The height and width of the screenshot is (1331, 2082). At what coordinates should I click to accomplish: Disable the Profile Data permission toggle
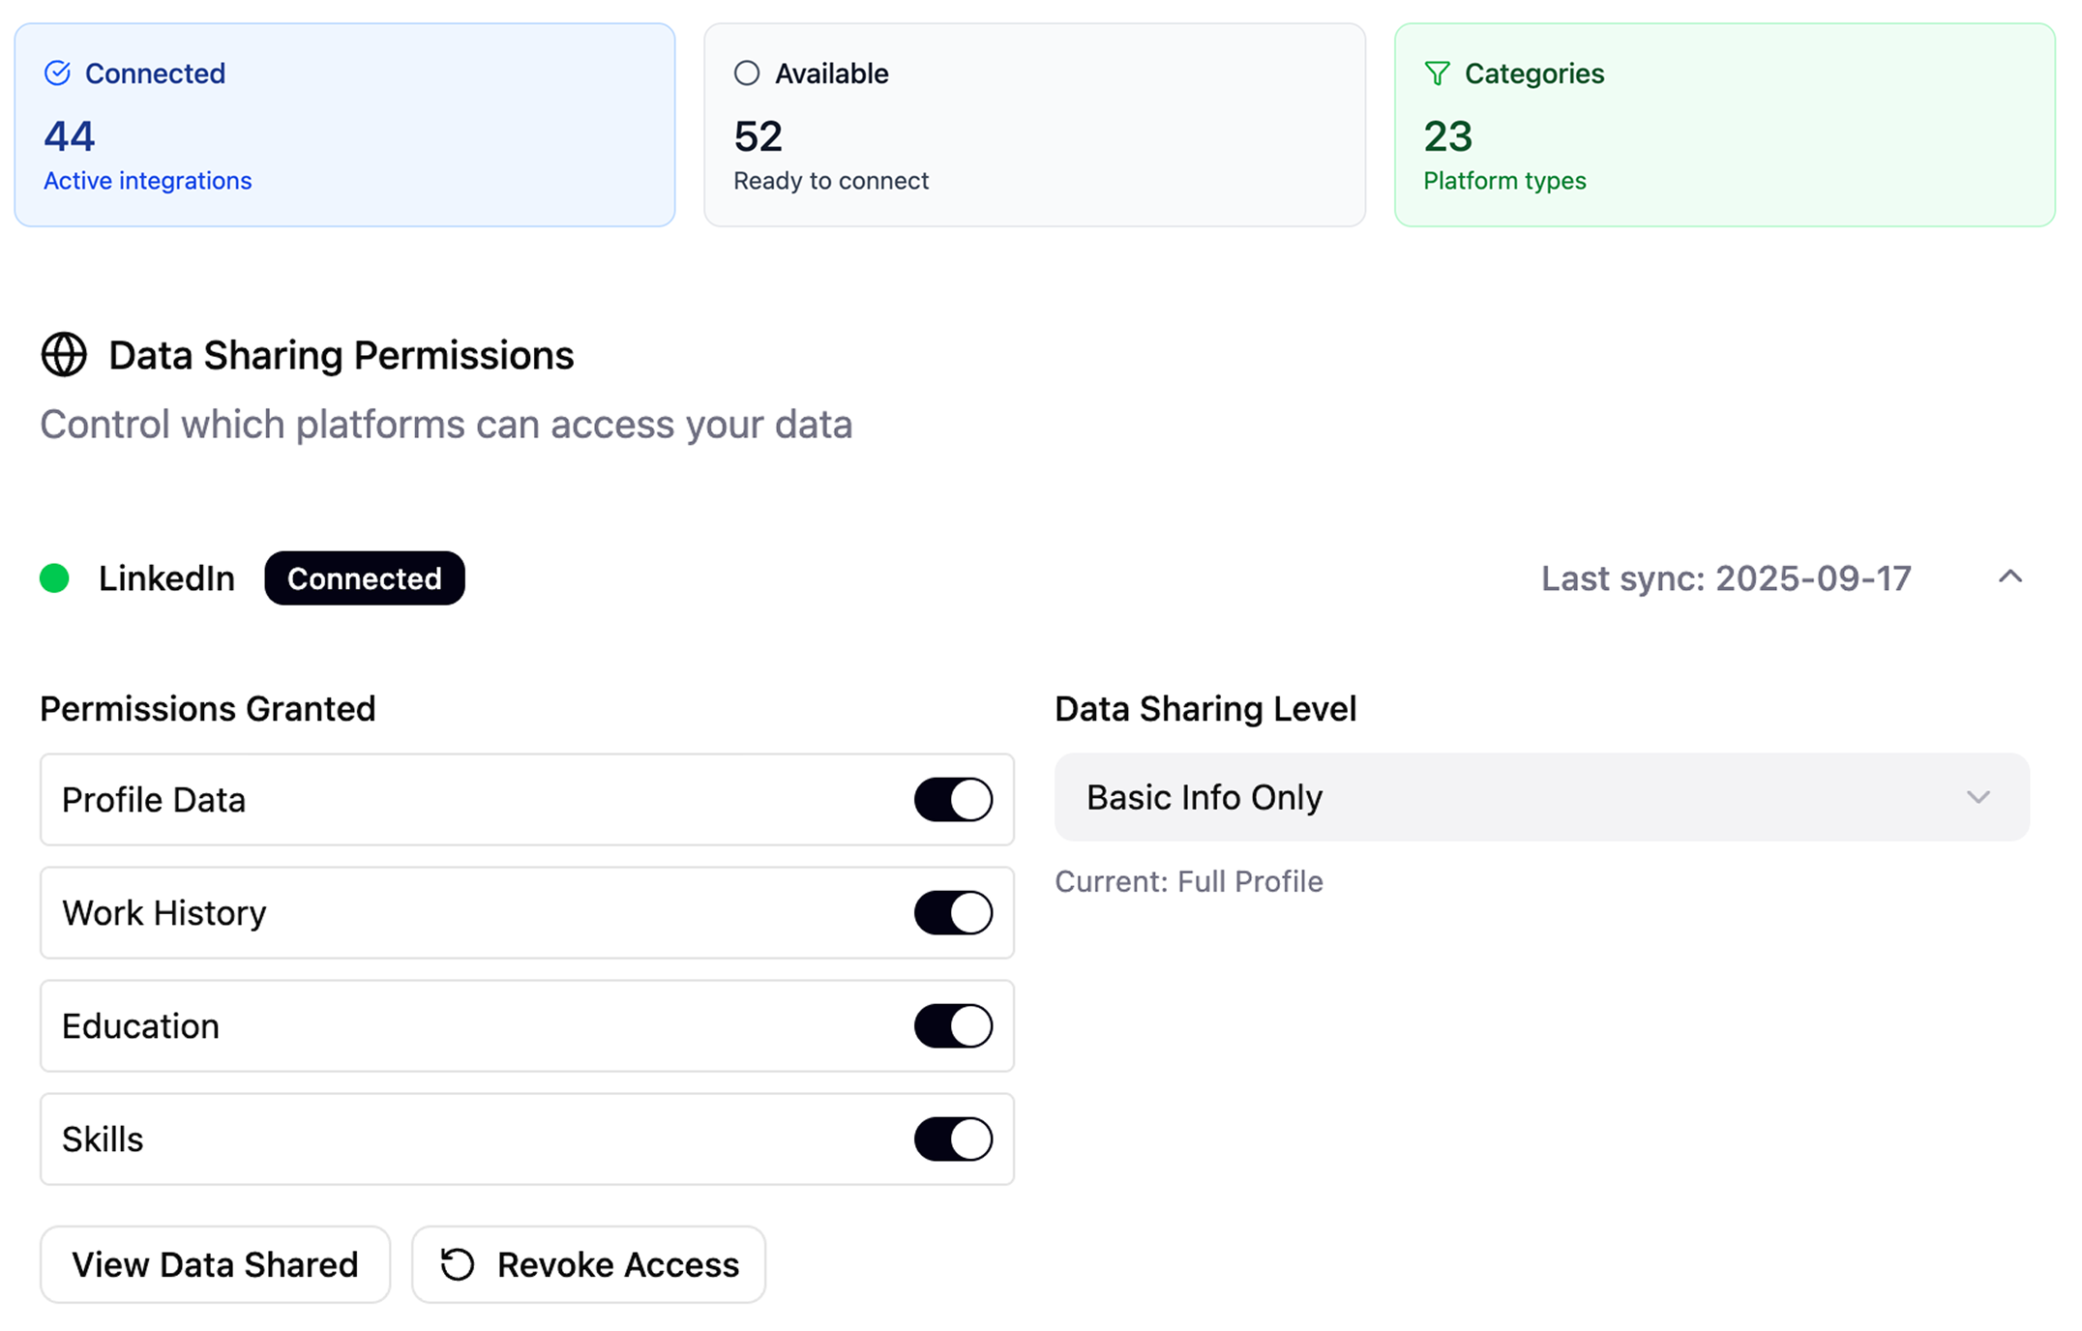[x=953, y=800]
